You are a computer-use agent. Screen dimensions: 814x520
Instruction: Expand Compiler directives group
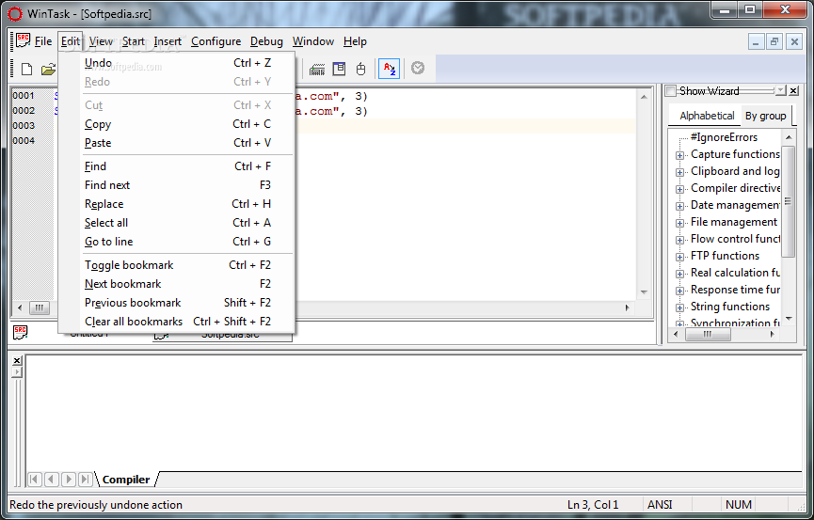[679, 189]
